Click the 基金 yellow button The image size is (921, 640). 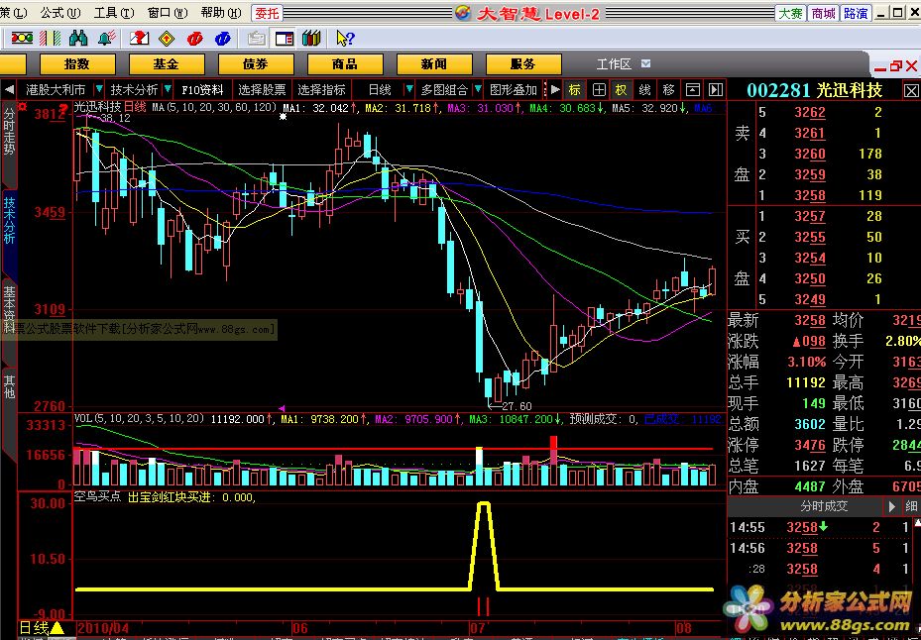pyautogui.click(x=167, y=64)
